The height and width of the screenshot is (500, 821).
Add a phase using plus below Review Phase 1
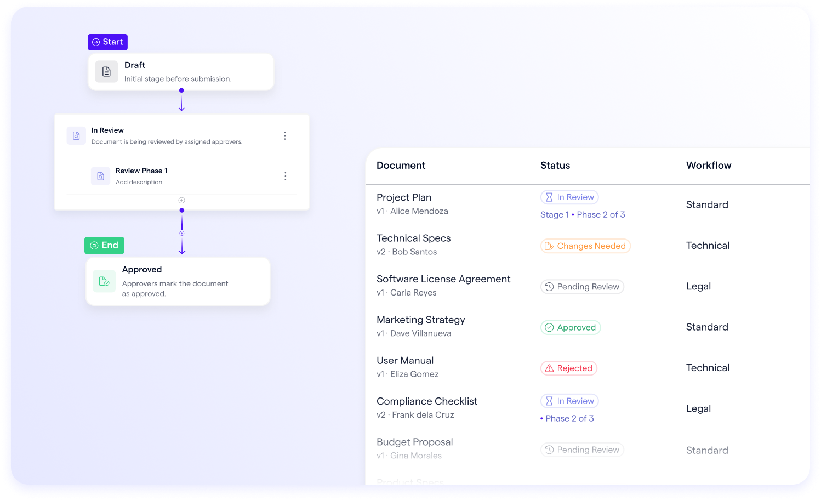click(x=181, y=200)
